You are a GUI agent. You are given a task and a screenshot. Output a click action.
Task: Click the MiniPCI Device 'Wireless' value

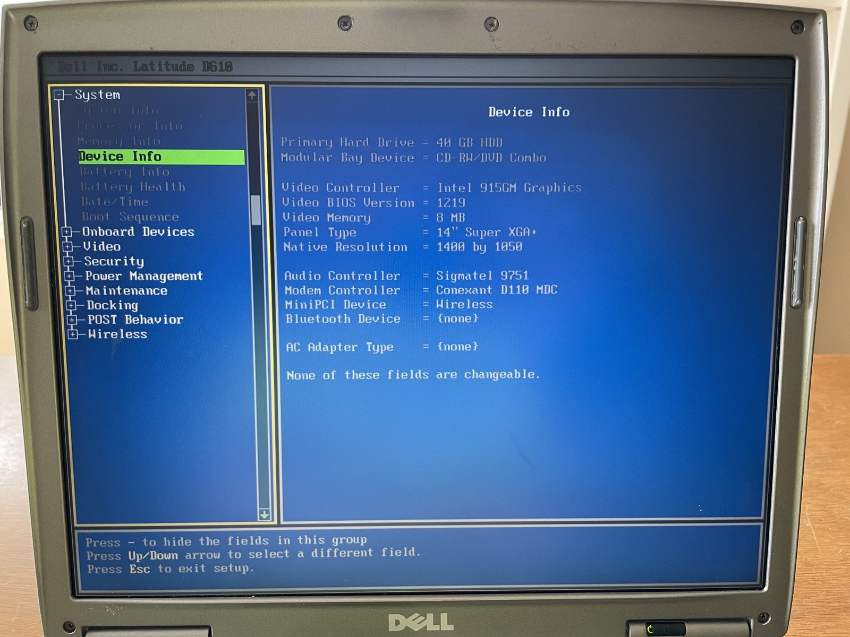464,304
